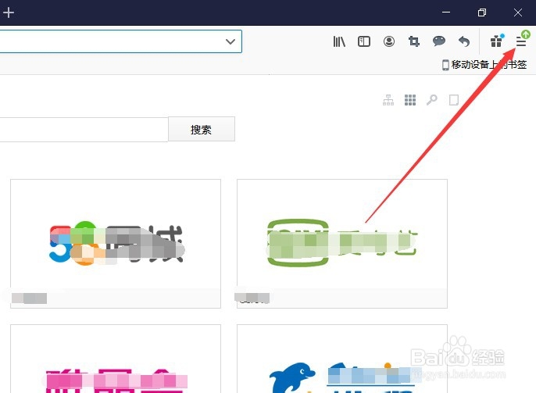Toggle the sidebar panel icon
The height and width of the screenshot is (393, 536).
pos(364,41)
